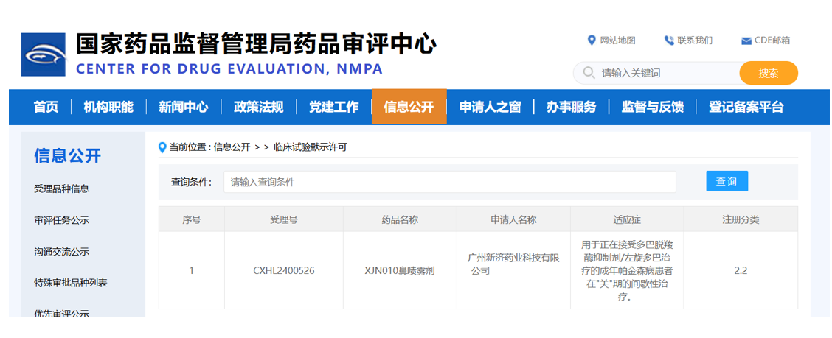Open 党建工作 navigation item
This screenshot has width=832, height=338.
pyautogui.click(x=333, y=107)
